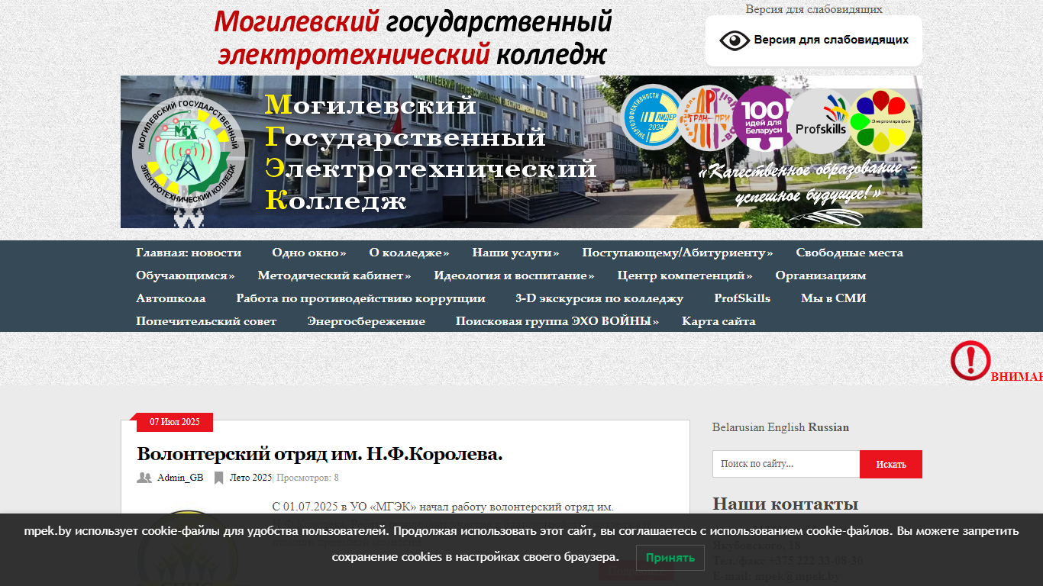Open the Попечительский совет menu item
1043x586 pixels.
pos(206,321)
